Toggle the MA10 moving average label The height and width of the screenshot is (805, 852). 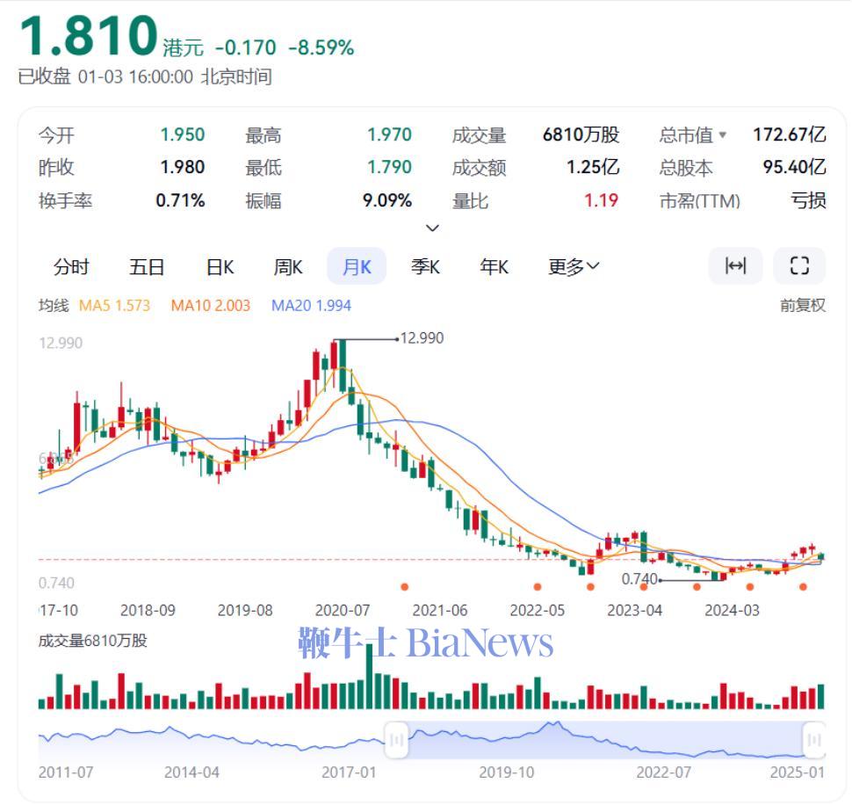[210, 306]
